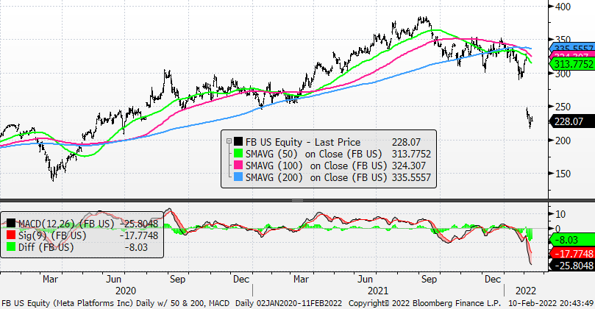The image size is (595, 309).
Task: Click the 2021 year label on time axis
Action: click(x=378, y=291)
